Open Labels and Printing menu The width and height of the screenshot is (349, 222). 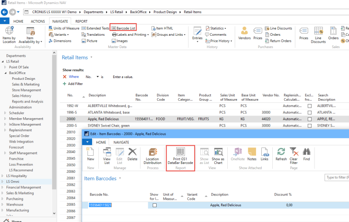(130, 34)
